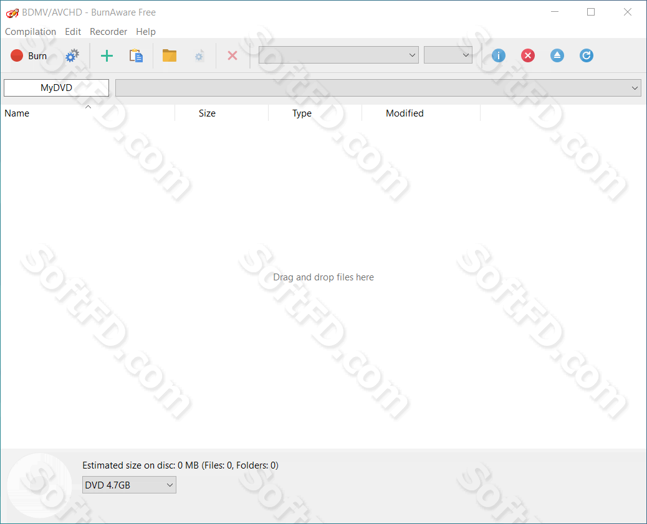647x524 pixels.
Task: Expand the folder path dropdown
Action: [x=378, y=88]
